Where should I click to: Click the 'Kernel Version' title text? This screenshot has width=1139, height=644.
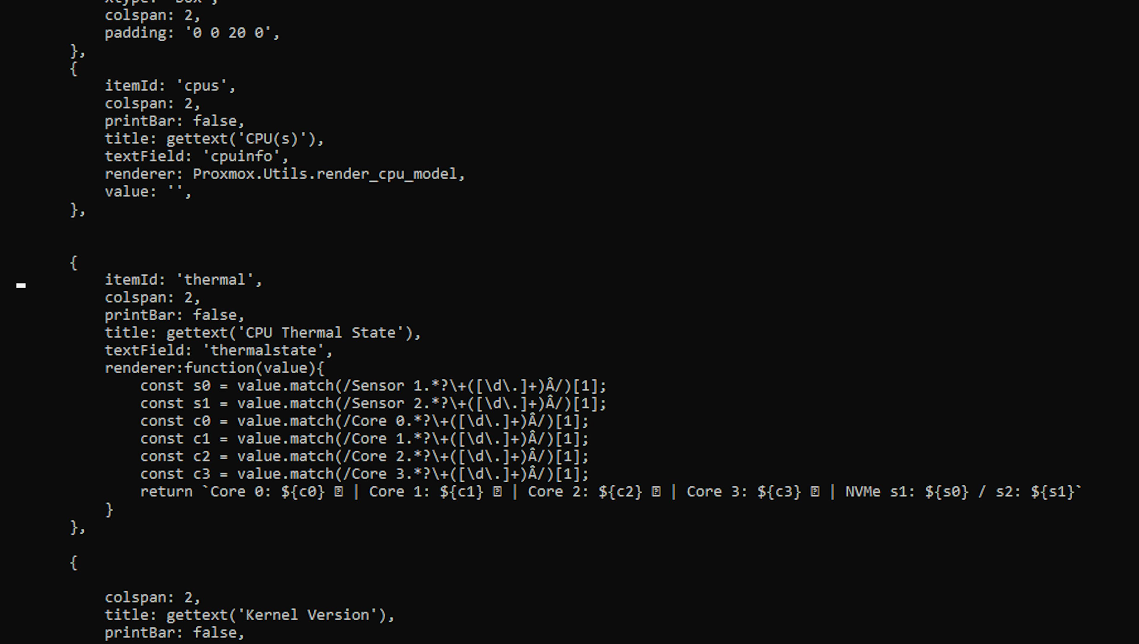coord(307,615)
